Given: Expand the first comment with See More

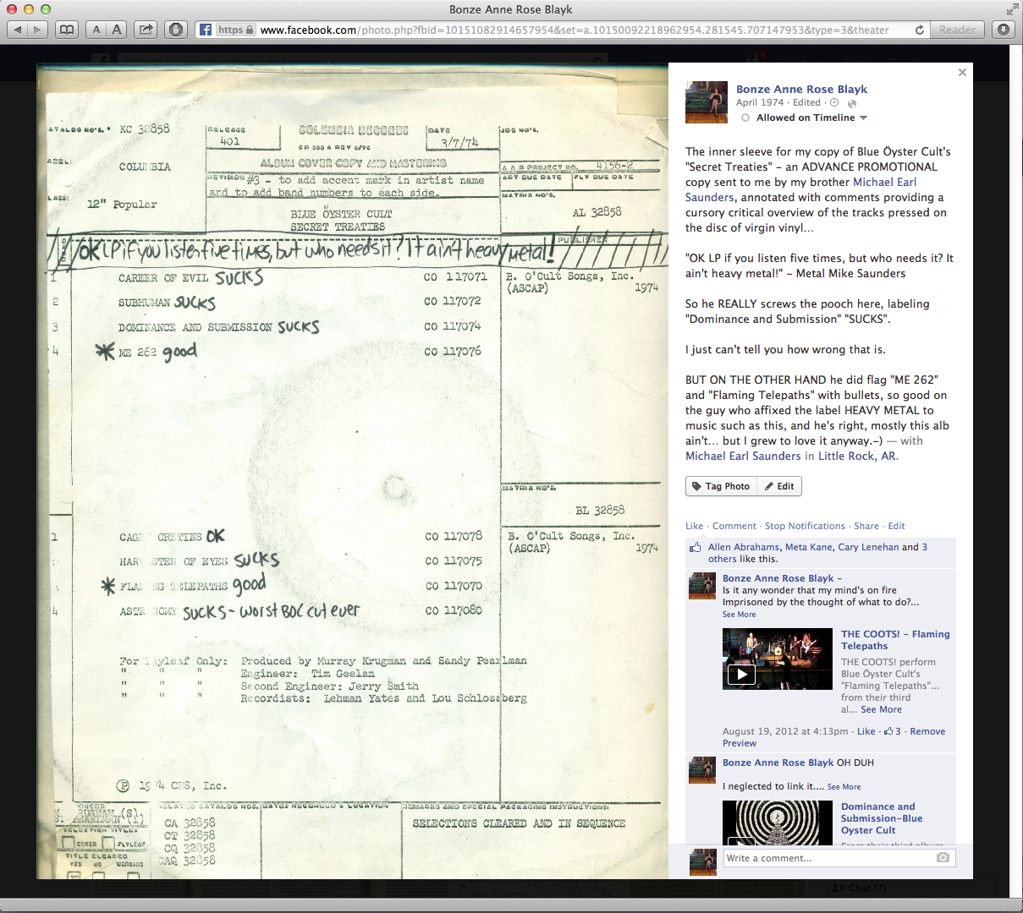Looking at the screenshot, I should click(x=739, y=615).
